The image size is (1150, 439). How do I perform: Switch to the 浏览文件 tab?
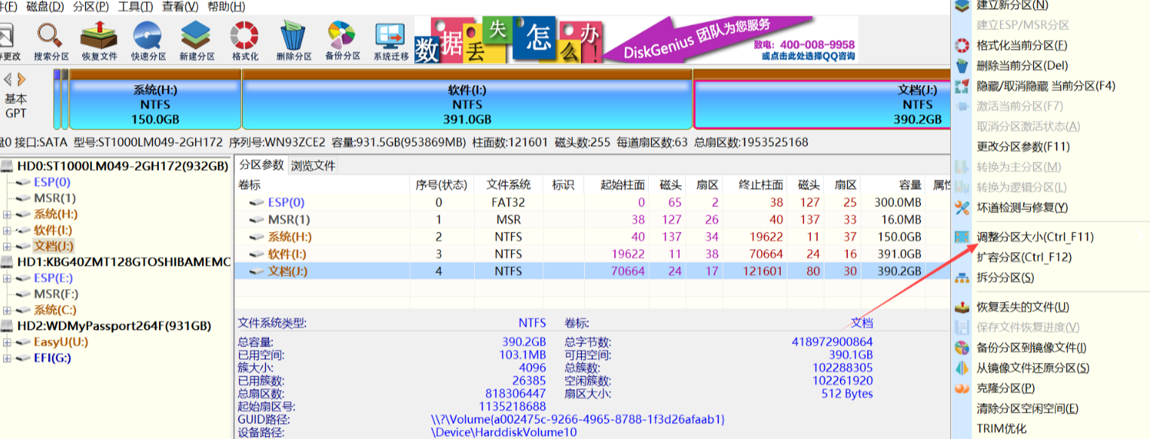pyautogui.click(x=311, y=164)
